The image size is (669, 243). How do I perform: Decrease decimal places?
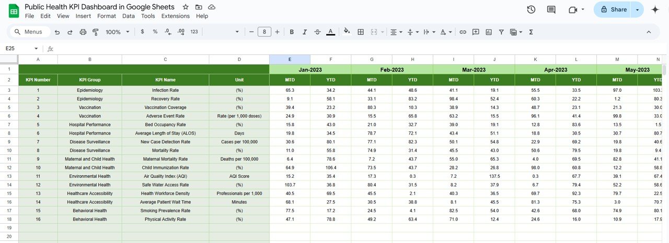point(168,32)
